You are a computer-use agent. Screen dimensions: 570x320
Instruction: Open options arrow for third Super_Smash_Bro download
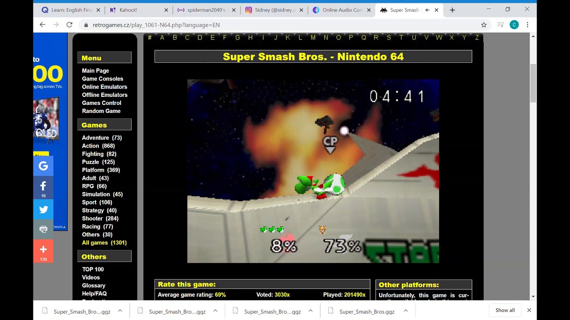[x=310, y=311]
